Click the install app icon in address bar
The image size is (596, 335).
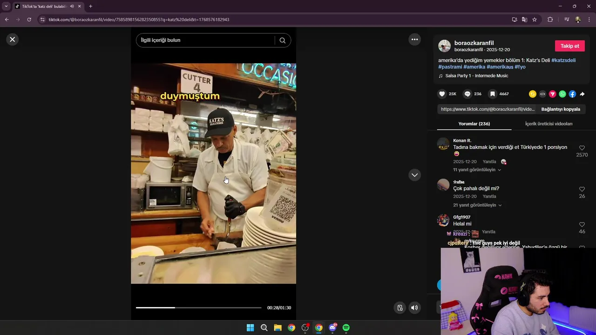tap(515, 20)
